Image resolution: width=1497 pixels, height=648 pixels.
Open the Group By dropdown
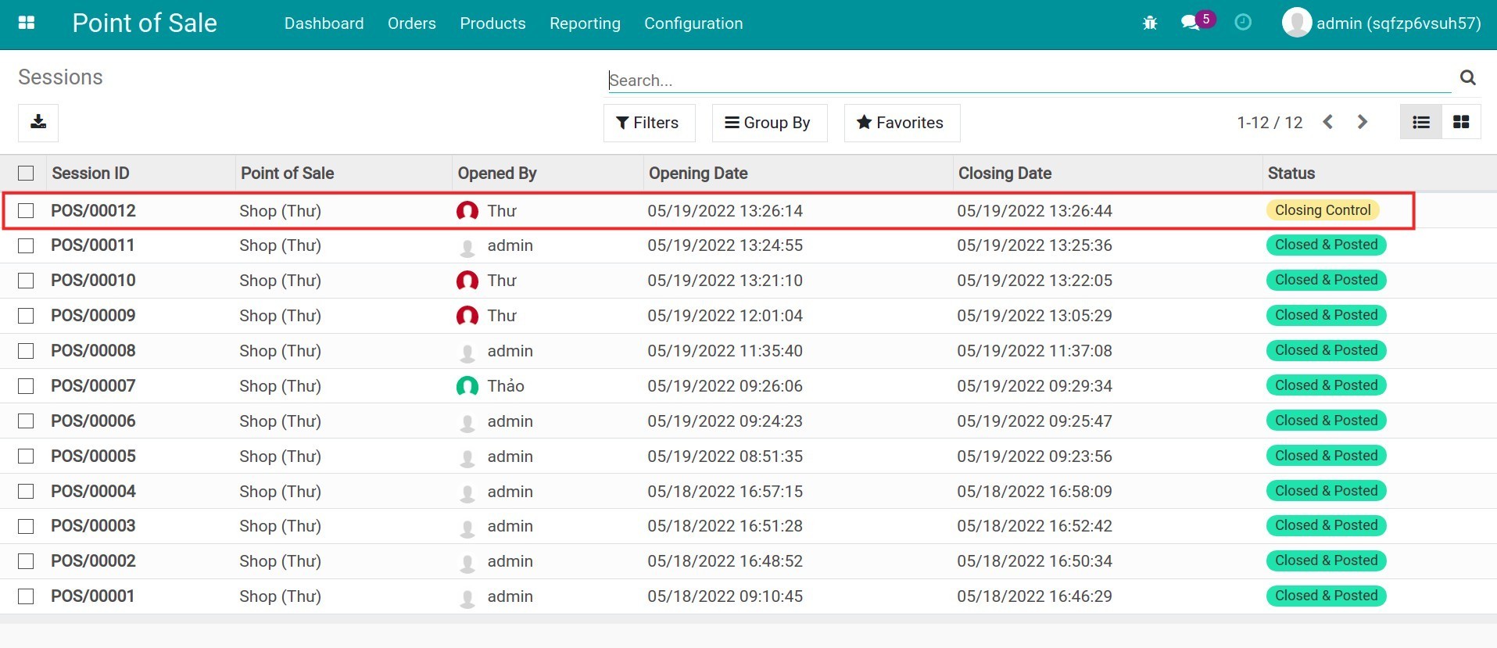[768, 123]
